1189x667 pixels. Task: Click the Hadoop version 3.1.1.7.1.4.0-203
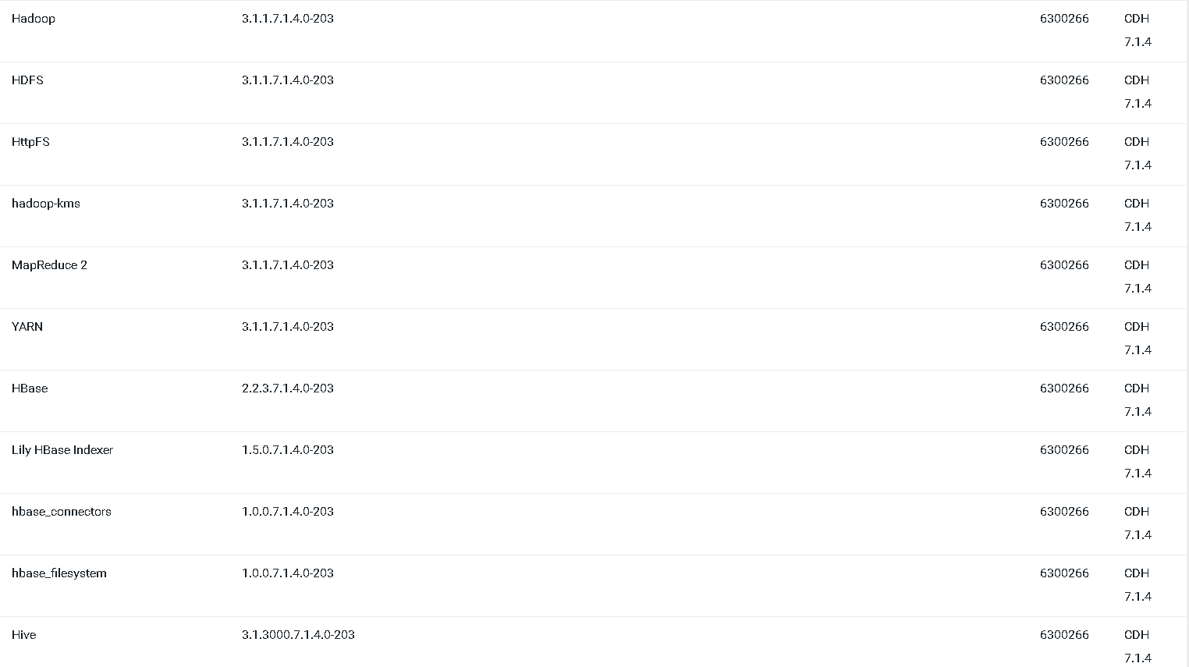[288, 19]
